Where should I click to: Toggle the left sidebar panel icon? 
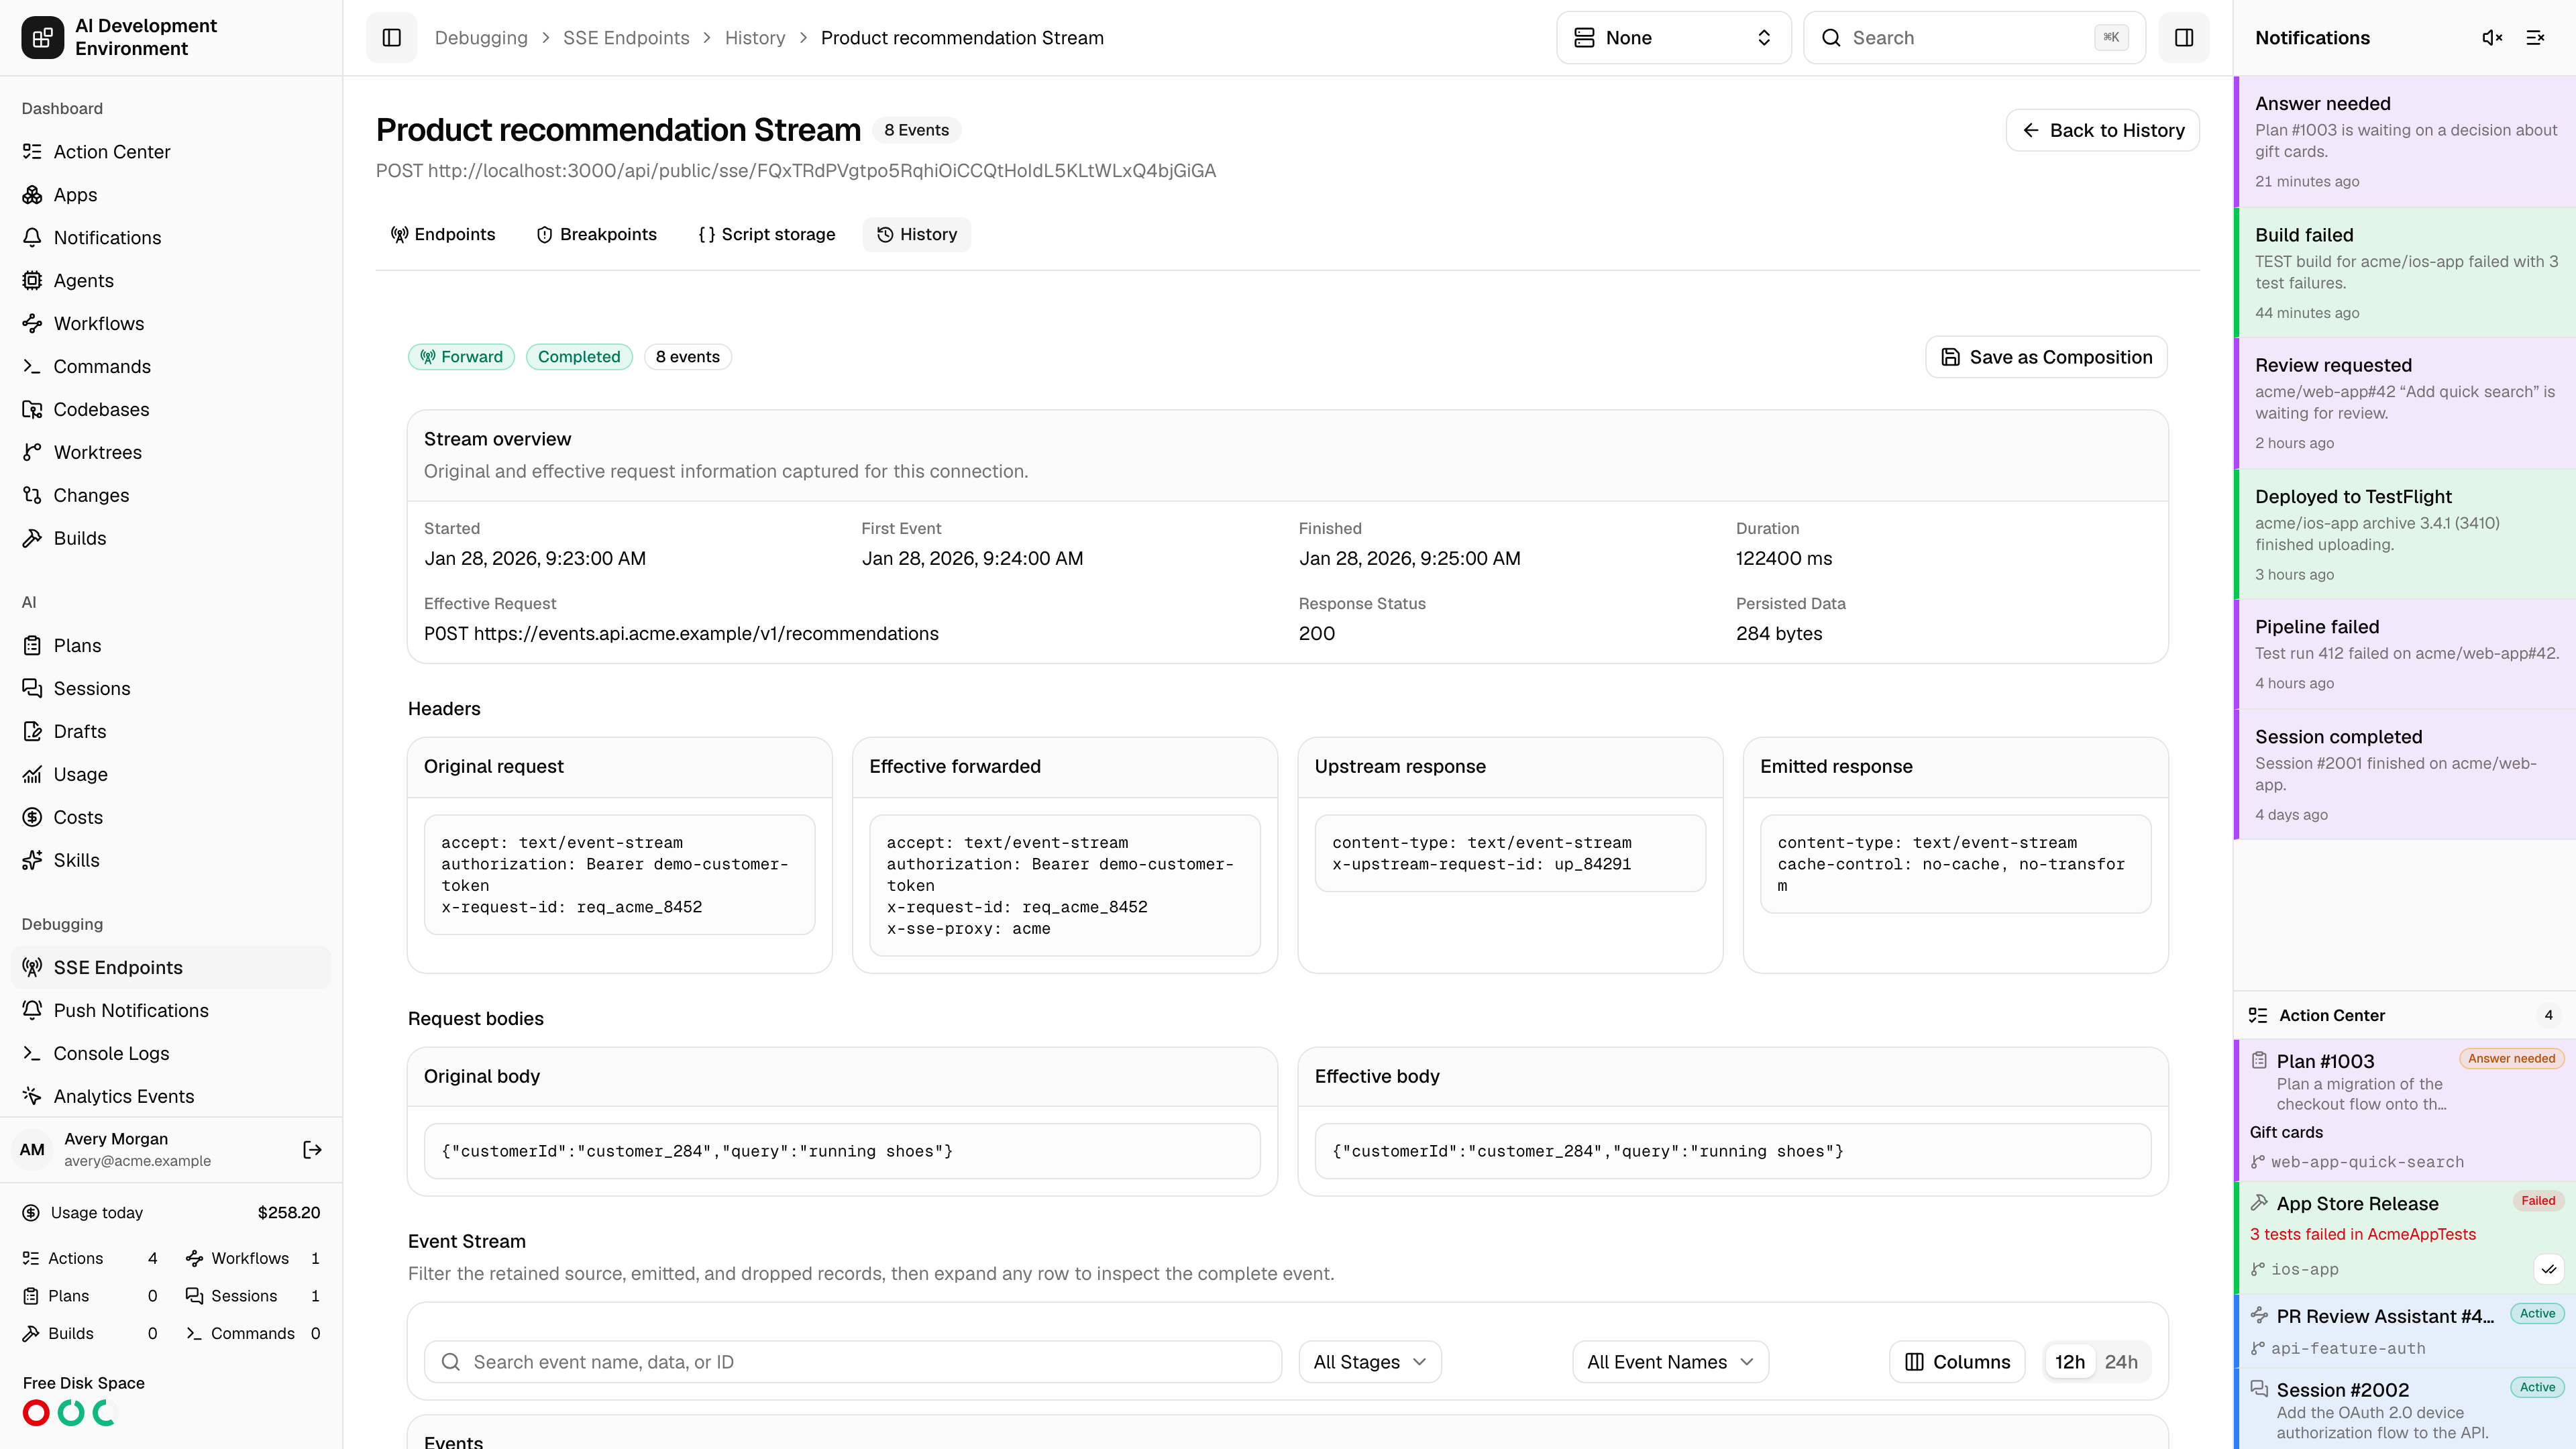pos(391,38)
